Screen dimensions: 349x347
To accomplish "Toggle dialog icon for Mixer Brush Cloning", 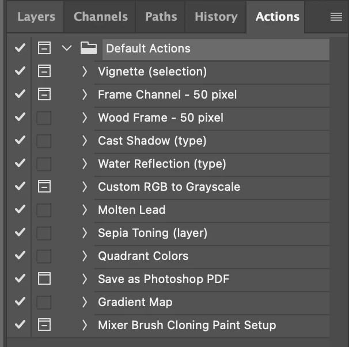I will coord(44,325).
